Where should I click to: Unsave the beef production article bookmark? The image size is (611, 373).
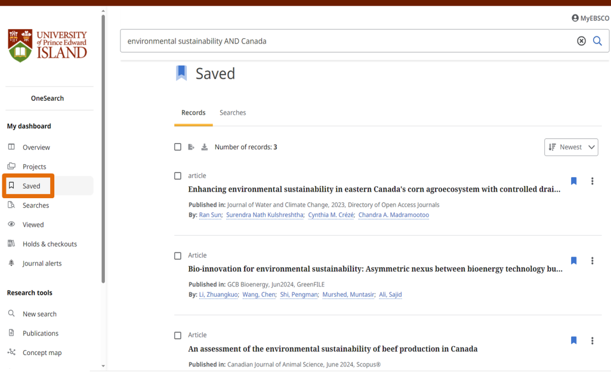573,340
